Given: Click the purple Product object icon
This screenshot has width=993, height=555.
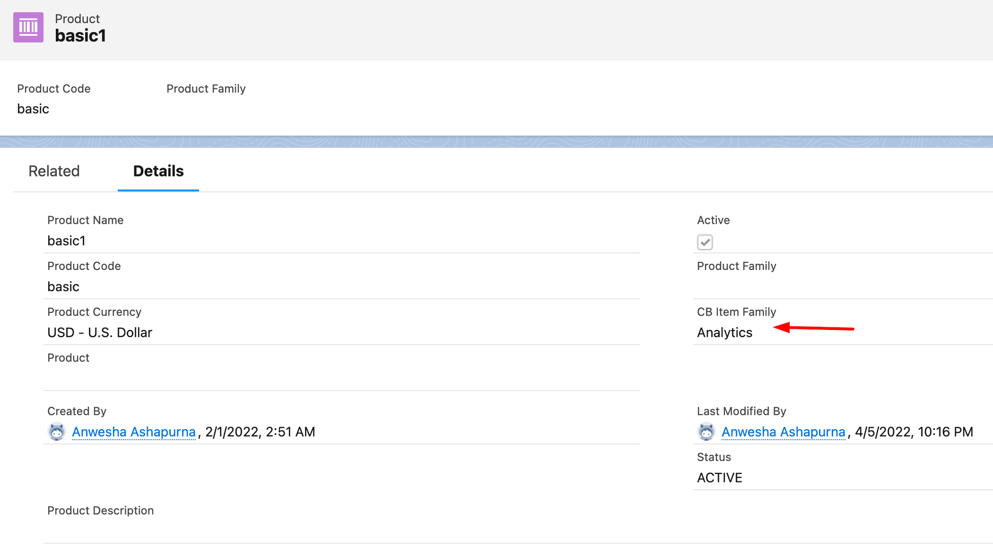Looking at the screenshot, I should pyautogui.click(x=28, y=27).
